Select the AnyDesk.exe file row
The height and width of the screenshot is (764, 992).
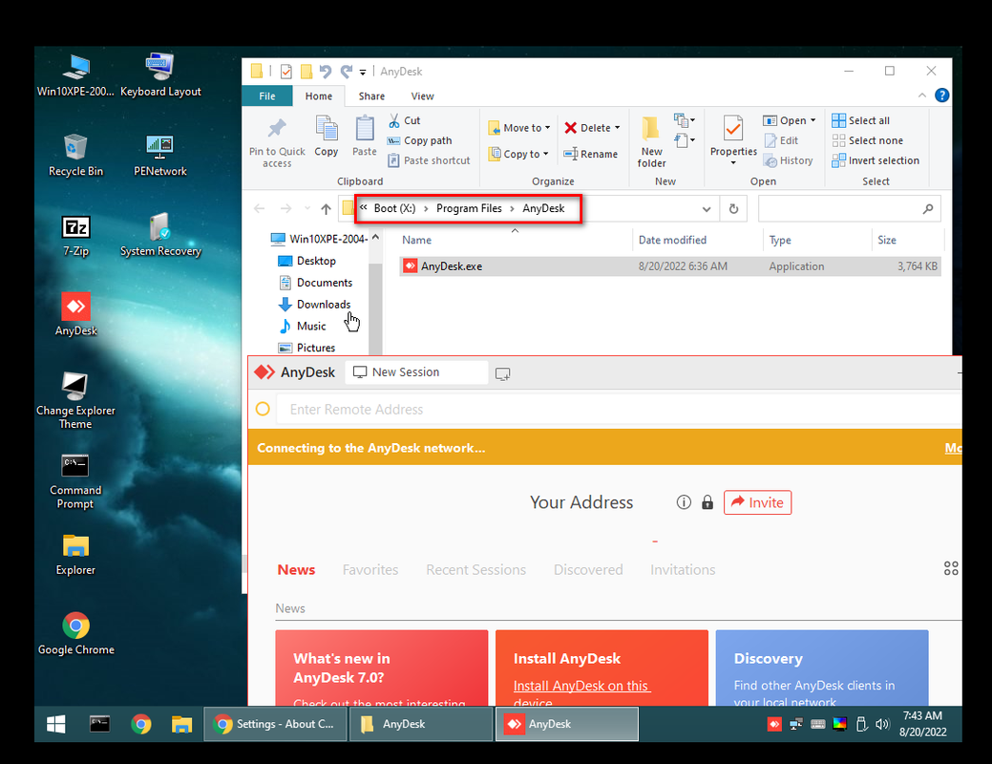[670, 266]
